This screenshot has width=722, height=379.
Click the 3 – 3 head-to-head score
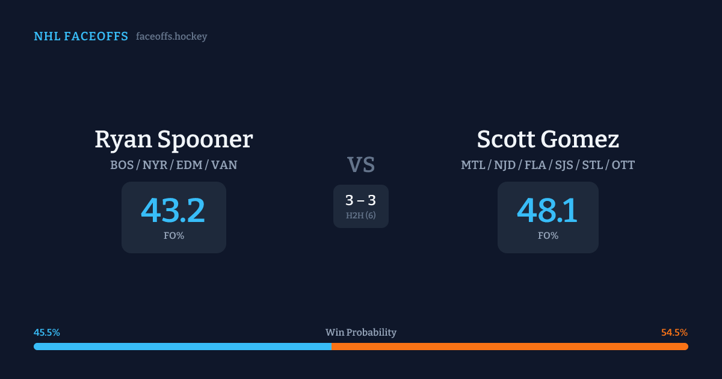(x=361, y=201)
